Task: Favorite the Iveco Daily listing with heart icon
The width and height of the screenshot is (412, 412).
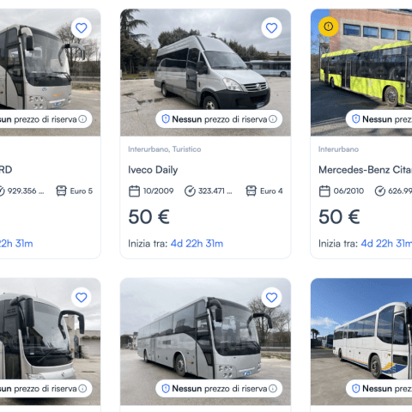Action: point(271,28)
